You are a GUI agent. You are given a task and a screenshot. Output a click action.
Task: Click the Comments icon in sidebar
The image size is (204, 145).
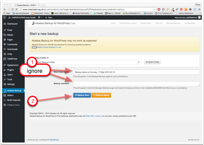(5, 44)
